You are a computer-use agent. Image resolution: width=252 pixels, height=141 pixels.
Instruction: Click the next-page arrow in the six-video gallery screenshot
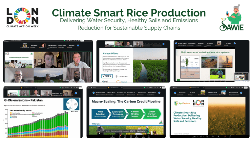coord(78,46)
